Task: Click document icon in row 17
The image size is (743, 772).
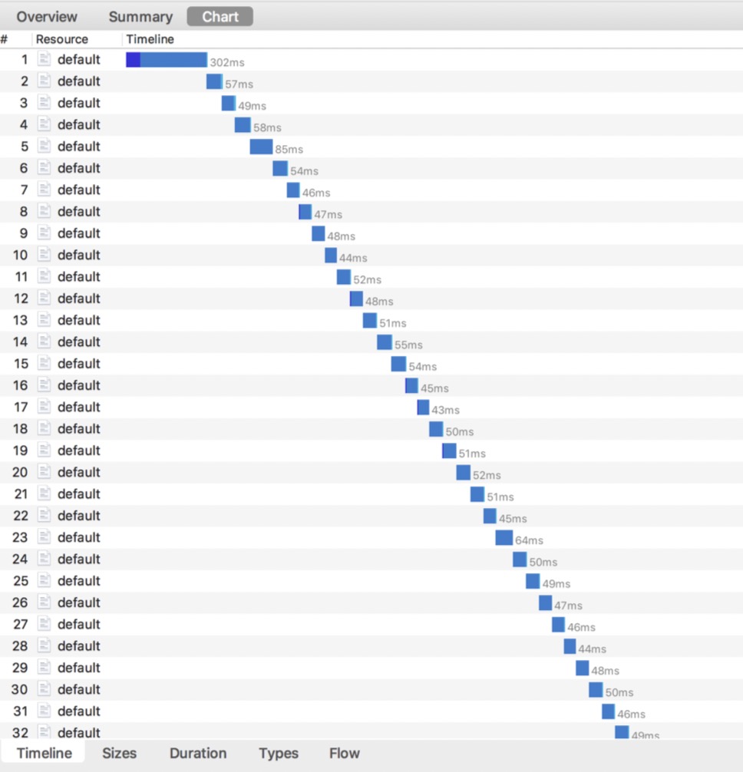Action: 45,407
